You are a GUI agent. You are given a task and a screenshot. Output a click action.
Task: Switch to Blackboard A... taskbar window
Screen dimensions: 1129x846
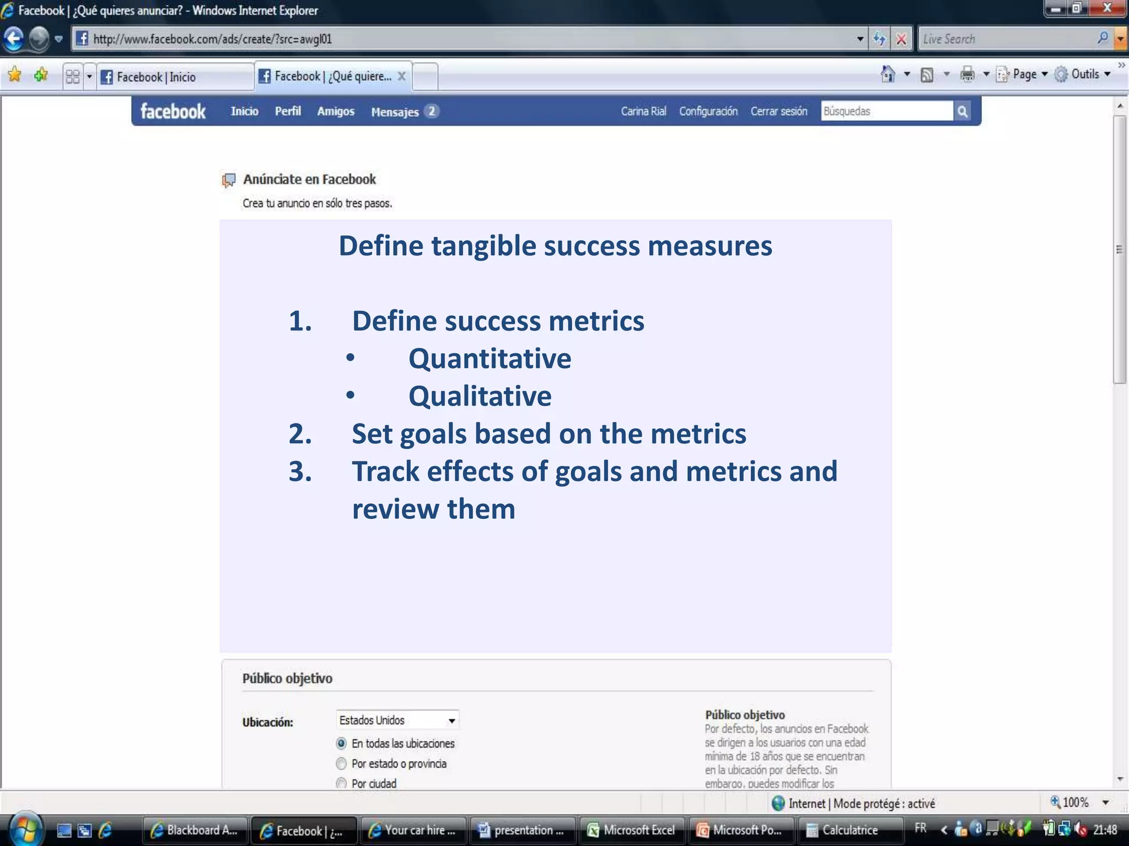click(195, 830)
